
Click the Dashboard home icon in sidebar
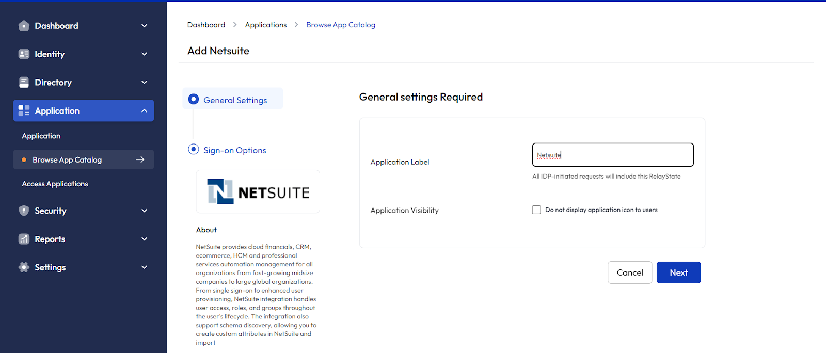(24, 26)
